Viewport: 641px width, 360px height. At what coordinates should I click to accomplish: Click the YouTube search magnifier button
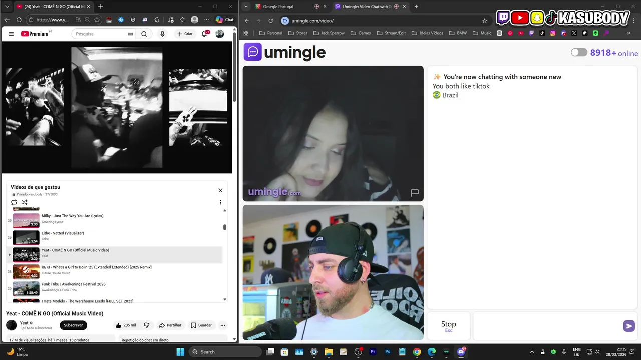click(144, 34)
